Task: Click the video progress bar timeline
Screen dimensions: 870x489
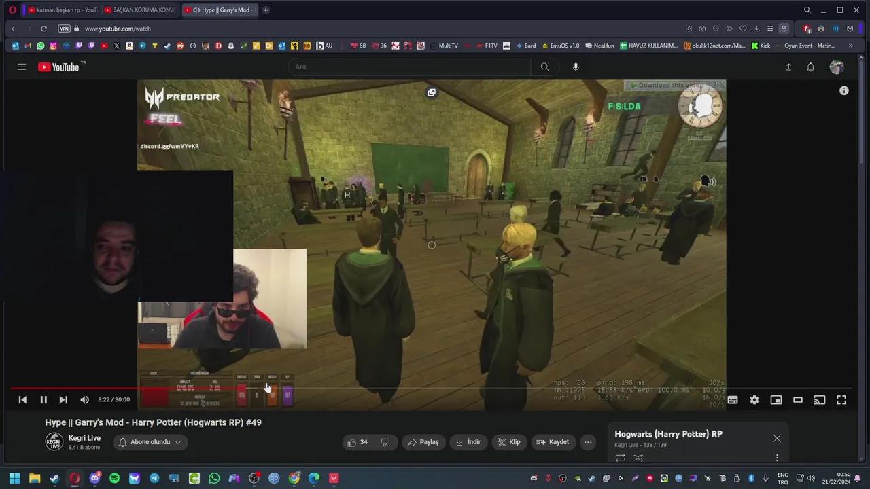Action: [340, 388]
